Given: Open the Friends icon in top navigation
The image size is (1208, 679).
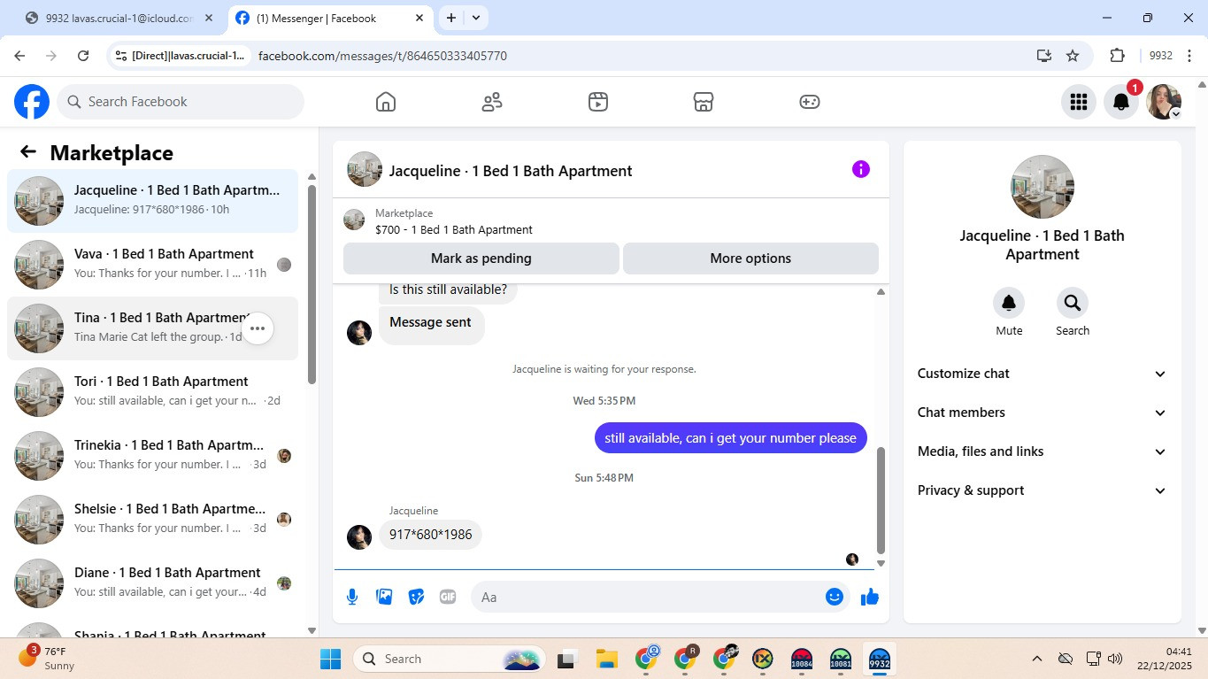Looking at the screenshot, I should [x=492, y=102].
